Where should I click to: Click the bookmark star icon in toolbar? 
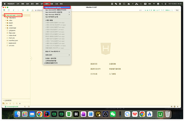[x=23, y=10]
